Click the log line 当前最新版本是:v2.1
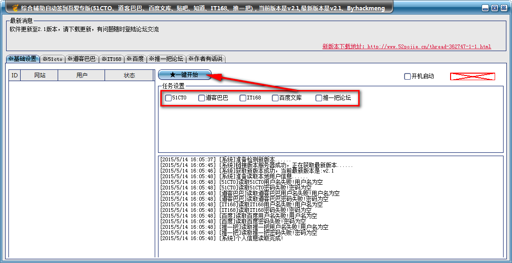This screenshot has width=512, height=263. [x=247, y=171]
